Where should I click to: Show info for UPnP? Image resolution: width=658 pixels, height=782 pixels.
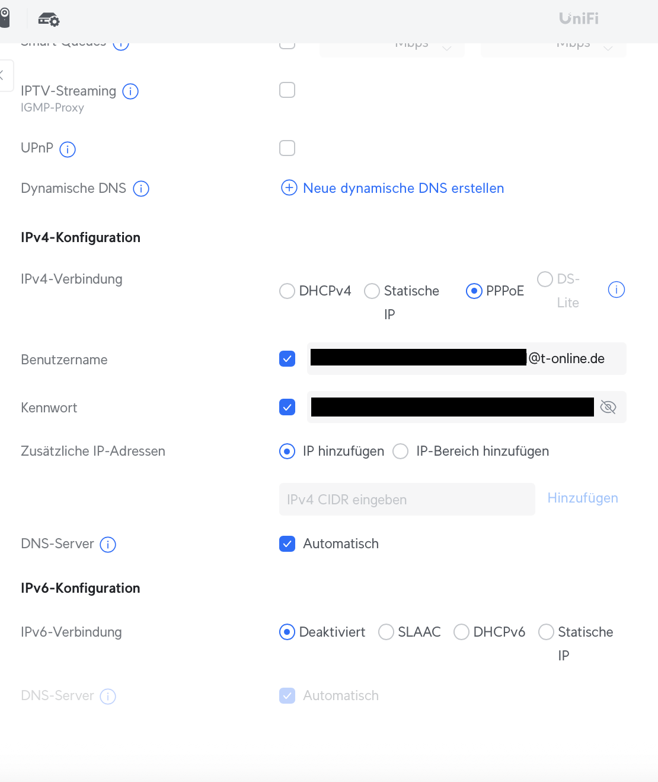tap(68, 149)
